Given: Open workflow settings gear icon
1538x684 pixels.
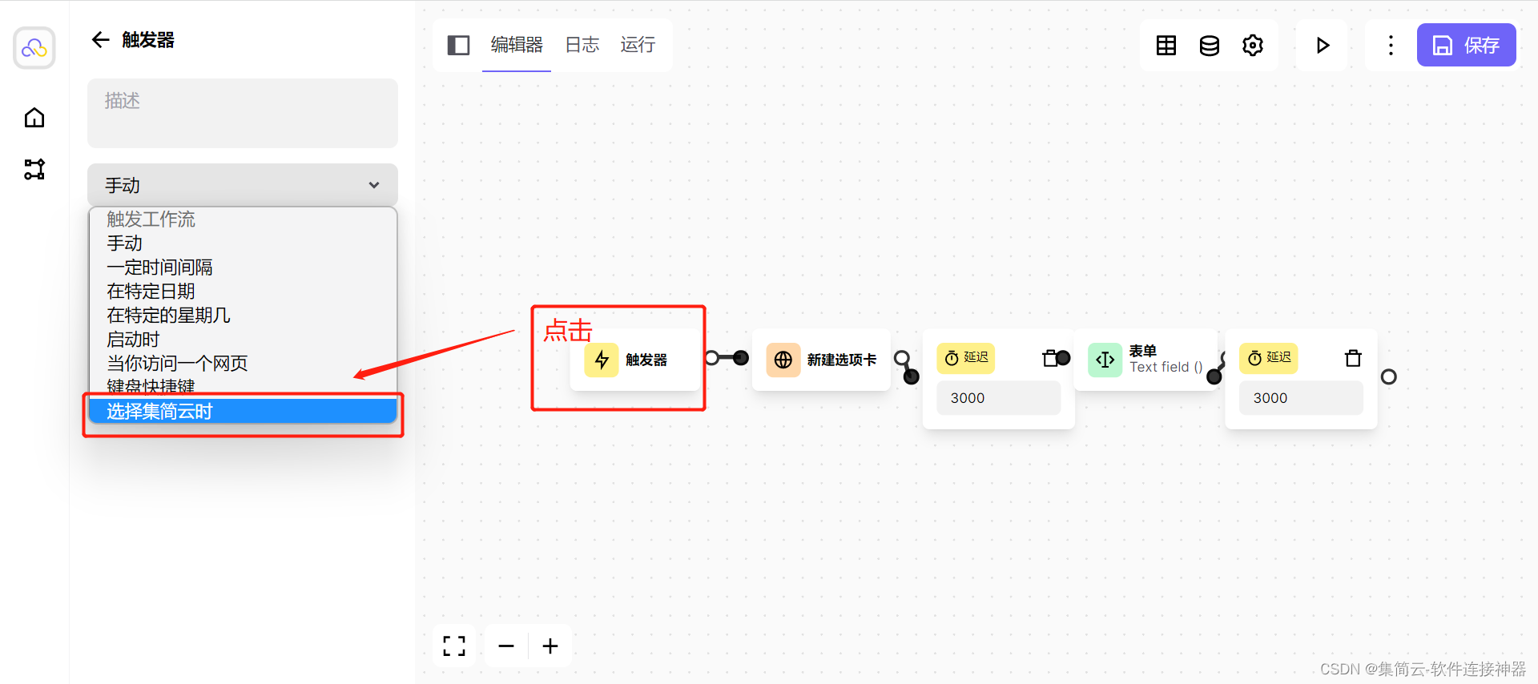Looking at the screenshot, I should [1253, 45].
